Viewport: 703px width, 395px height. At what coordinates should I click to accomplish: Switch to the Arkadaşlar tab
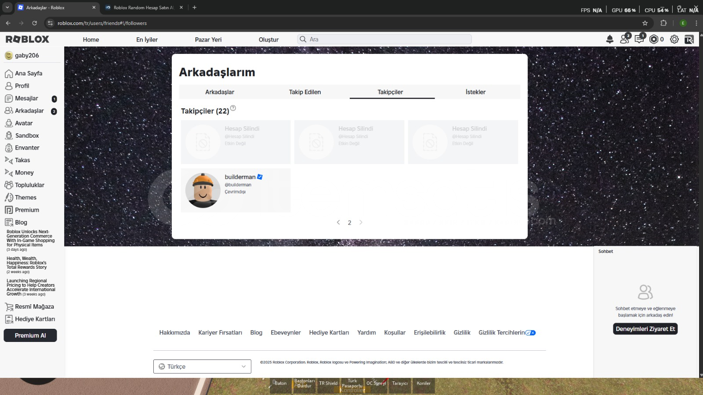coord(220,92)
